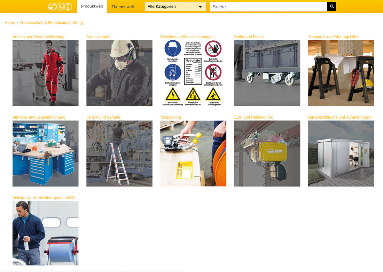Open Transport- und Montagehilfen title link
This screenshot has height=272, width=383.
click(334, 37)
